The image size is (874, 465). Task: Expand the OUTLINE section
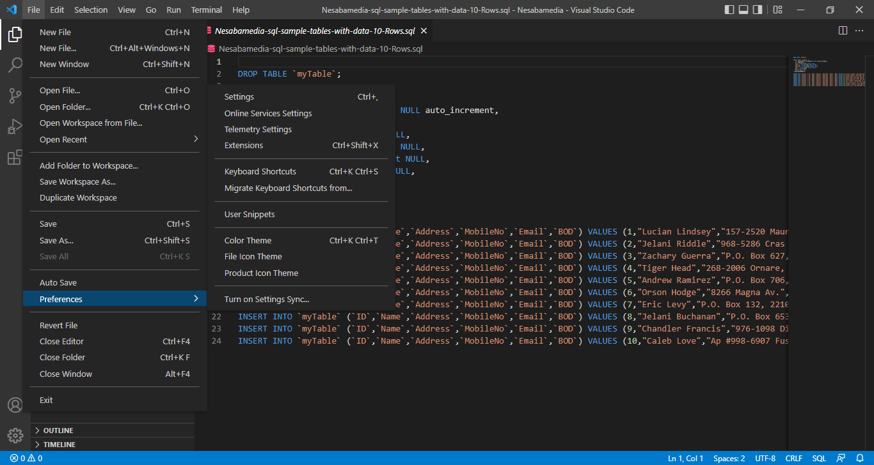point(58,431)
